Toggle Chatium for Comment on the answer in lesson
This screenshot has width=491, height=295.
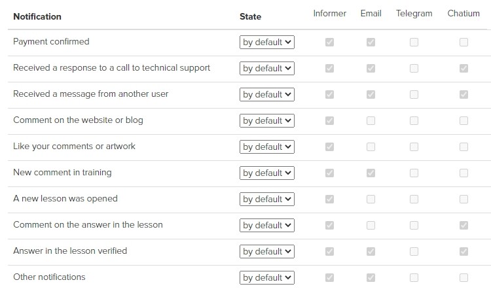click(464, 225)
